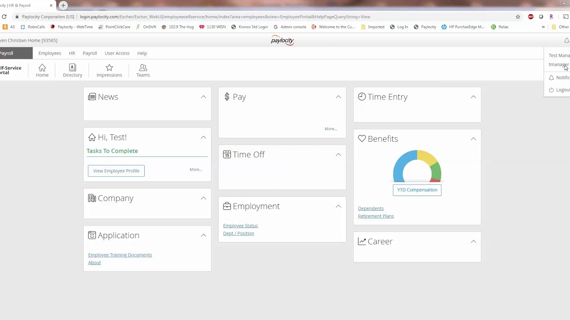Open the Dept / Position link
Image resolution: width=570 pixels, height=320 pixels.
[x=239, y=233]
